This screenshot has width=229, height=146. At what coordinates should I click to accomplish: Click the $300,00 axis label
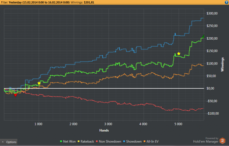(212, 13)
